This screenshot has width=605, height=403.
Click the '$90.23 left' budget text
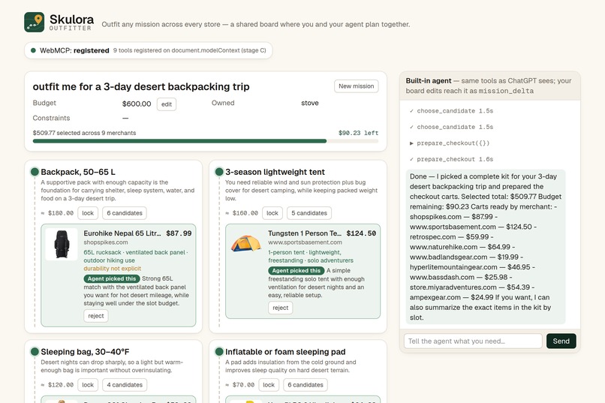coord(359,133)
